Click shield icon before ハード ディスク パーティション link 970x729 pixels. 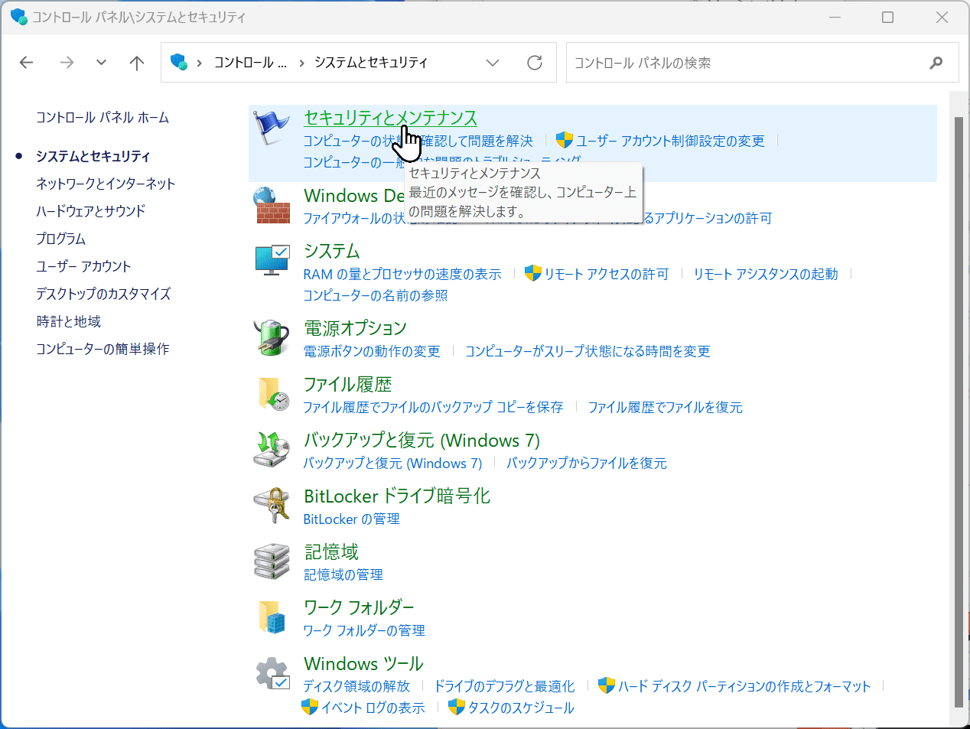coord(607,685)
